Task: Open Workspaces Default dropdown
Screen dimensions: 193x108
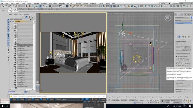Action: pos(185,3)
